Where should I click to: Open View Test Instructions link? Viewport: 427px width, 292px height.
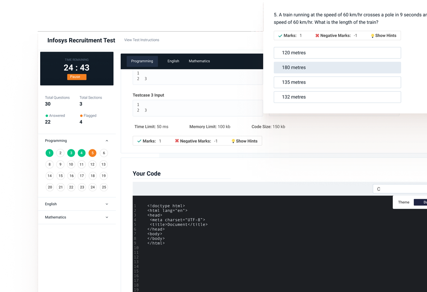coord(142,40)
